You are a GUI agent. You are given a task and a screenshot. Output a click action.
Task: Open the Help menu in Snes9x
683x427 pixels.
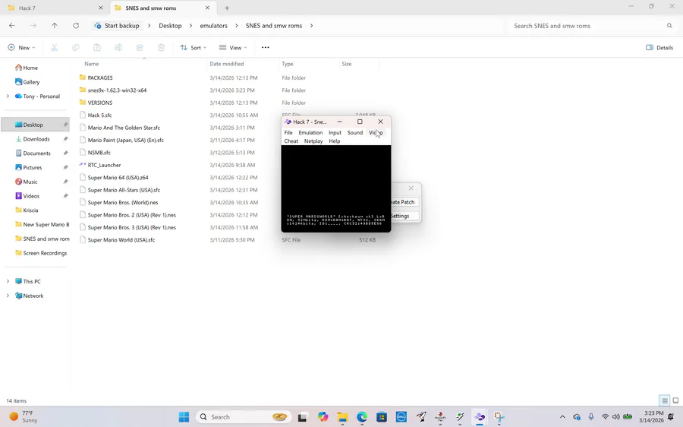coord(335,141)
